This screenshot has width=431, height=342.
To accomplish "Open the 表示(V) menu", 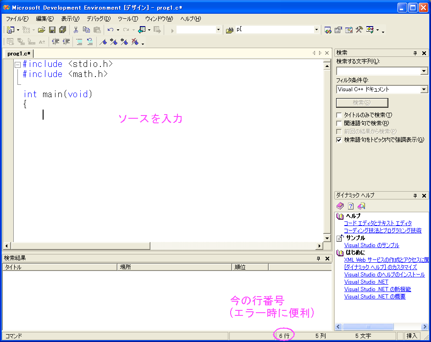I will [70, 19].
